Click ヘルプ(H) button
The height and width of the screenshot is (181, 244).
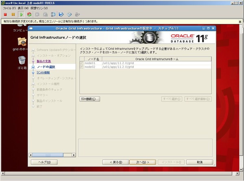click(x=44, y=162)
